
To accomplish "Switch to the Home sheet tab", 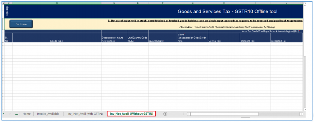I will [x=27, y=114].
